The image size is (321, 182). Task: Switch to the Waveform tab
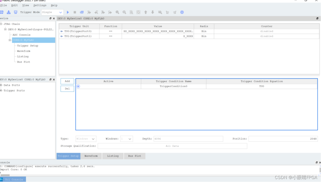[91, 156]
